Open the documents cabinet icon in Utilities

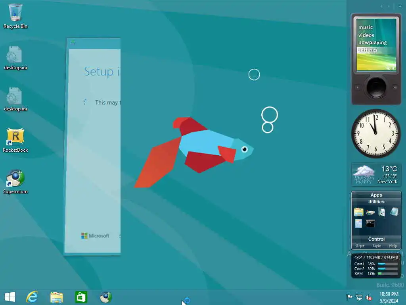click(x=382, y=212)
